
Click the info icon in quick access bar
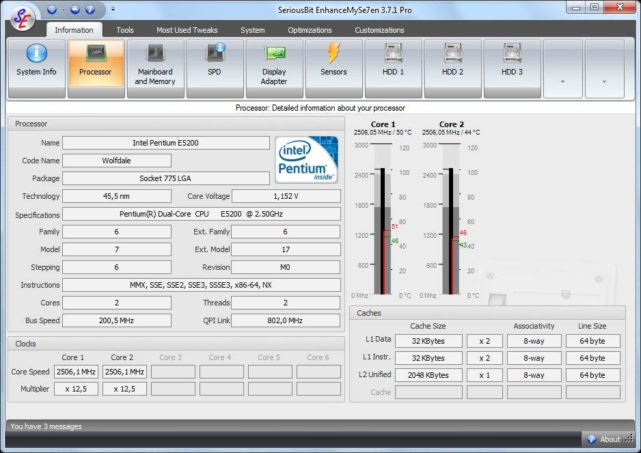coord(90,9)
